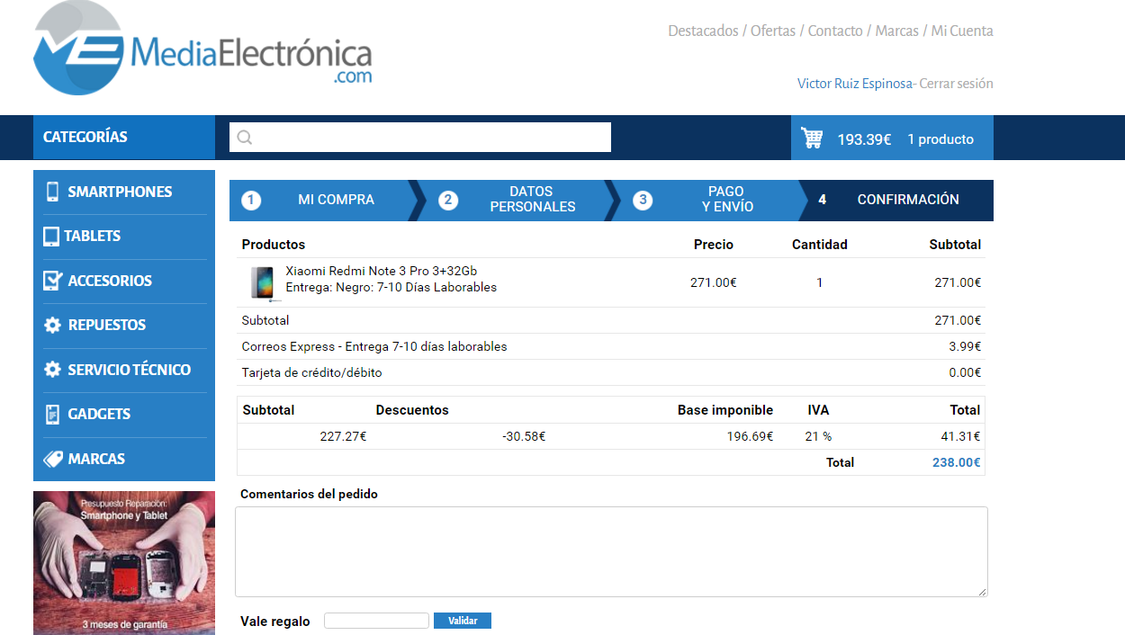Click the Entrega: Negro delivery text

pyautogui.click(x=391, y=288)
